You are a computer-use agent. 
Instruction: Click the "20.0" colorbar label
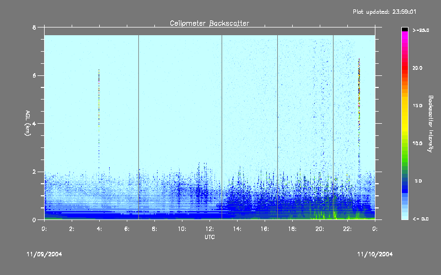click(x=417, y=68)
